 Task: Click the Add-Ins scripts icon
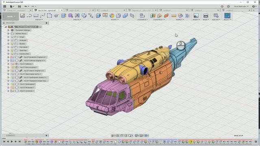coord(216,15)
